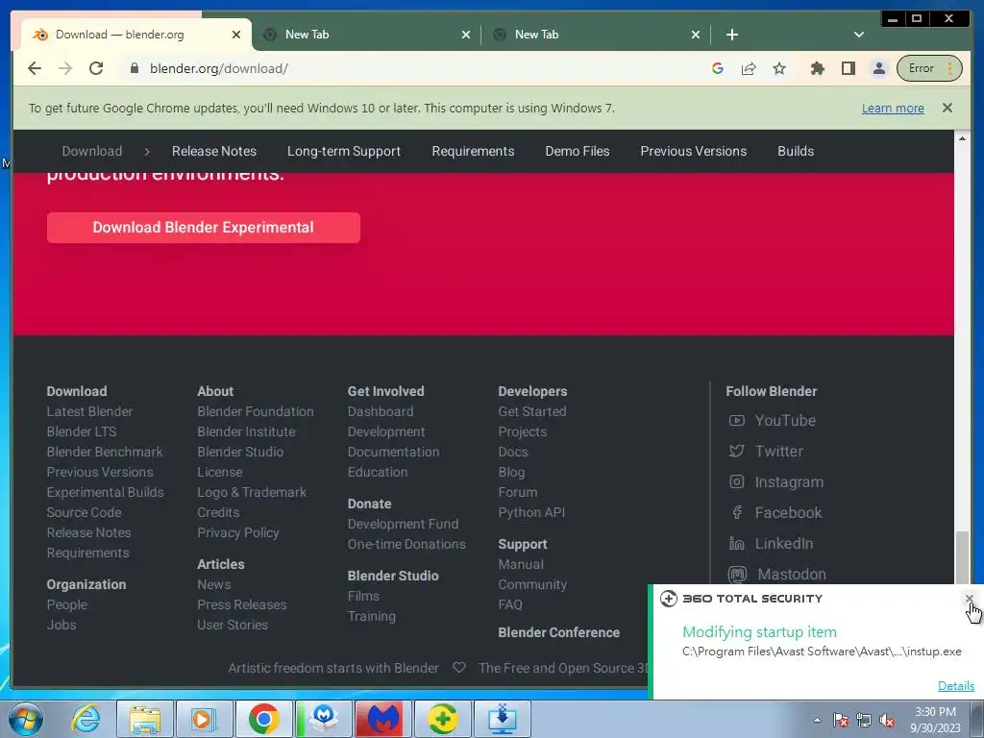Open the Release Notes nav item

pos(214,151)
